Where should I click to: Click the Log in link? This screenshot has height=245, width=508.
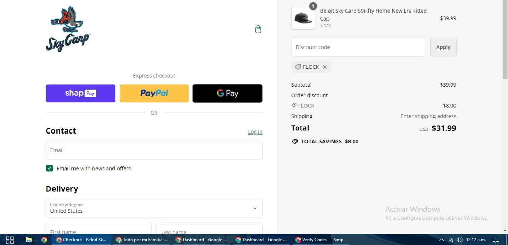tap(255, 132)
